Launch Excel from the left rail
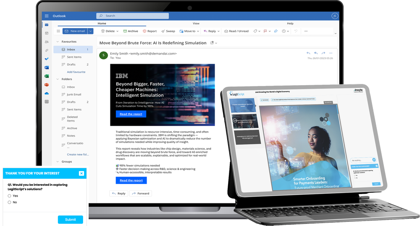The width and height of the screenshot is (420, 226). tap(47, 76)
